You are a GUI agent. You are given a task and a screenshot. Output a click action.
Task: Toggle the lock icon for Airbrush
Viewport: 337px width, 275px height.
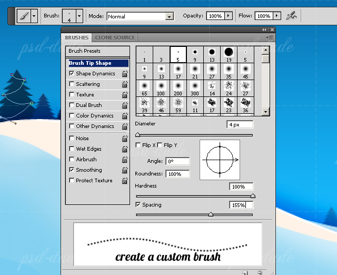pos(125,160)
